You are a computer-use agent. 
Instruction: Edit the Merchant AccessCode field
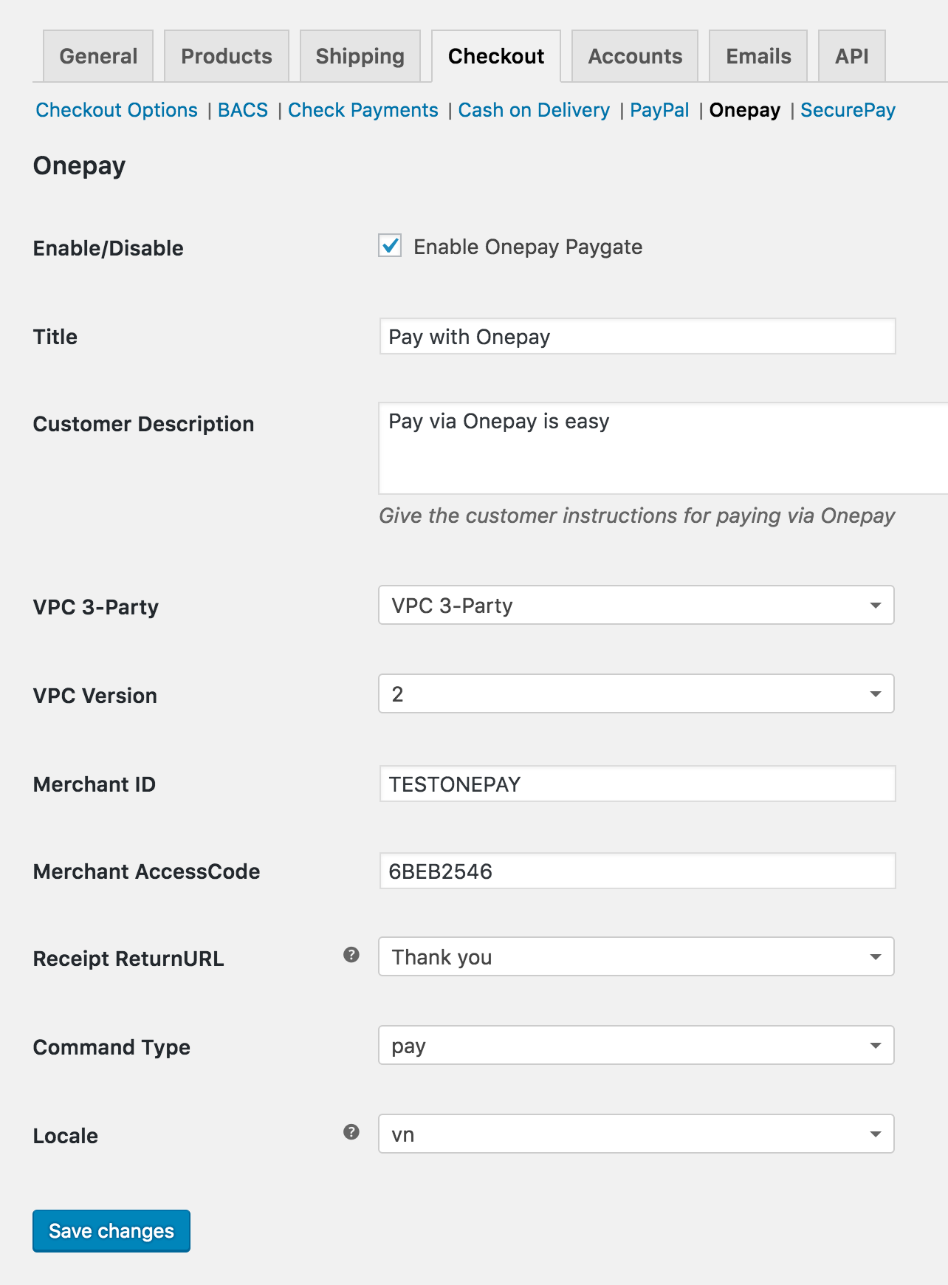point(637,871)
